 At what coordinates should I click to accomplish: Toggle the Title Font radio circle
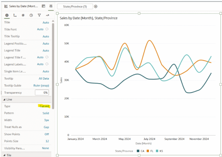tap(47, 29)
